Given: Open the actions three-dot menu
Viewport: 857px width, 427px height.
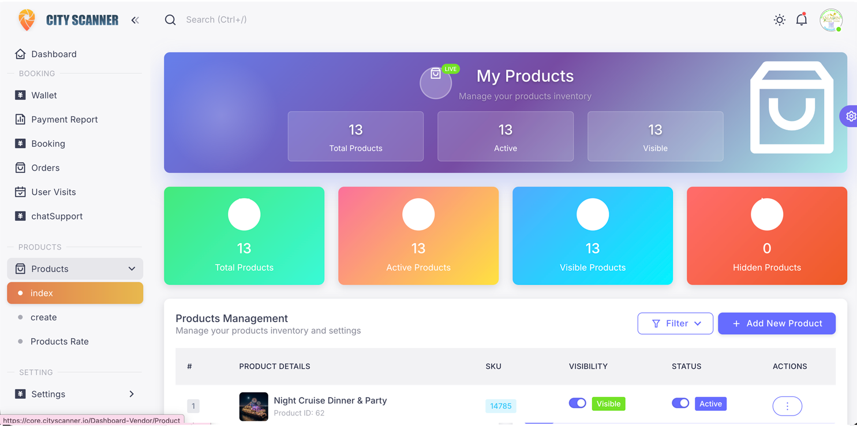Looking at the screenshot, I should (787, 406).
